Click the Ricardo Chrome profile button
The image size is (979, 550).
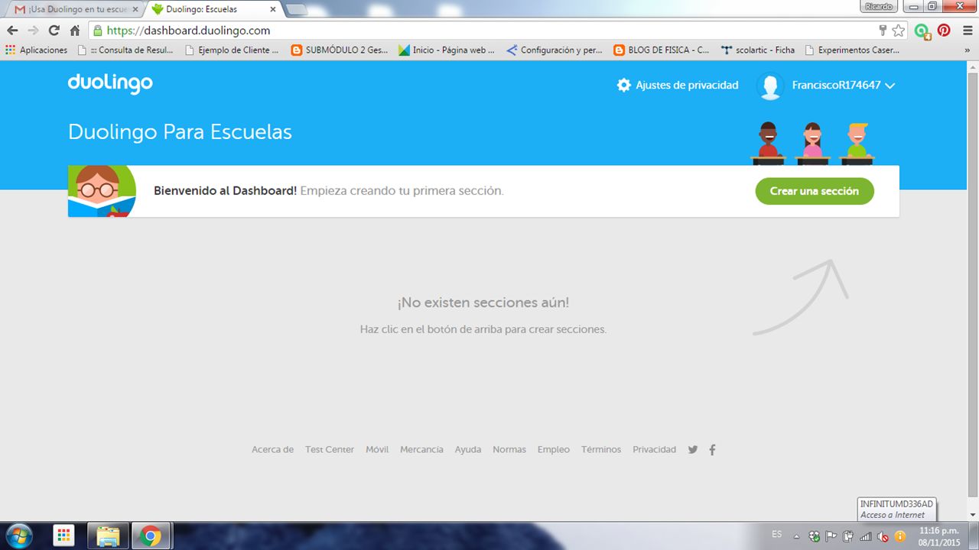coord(879,6)
